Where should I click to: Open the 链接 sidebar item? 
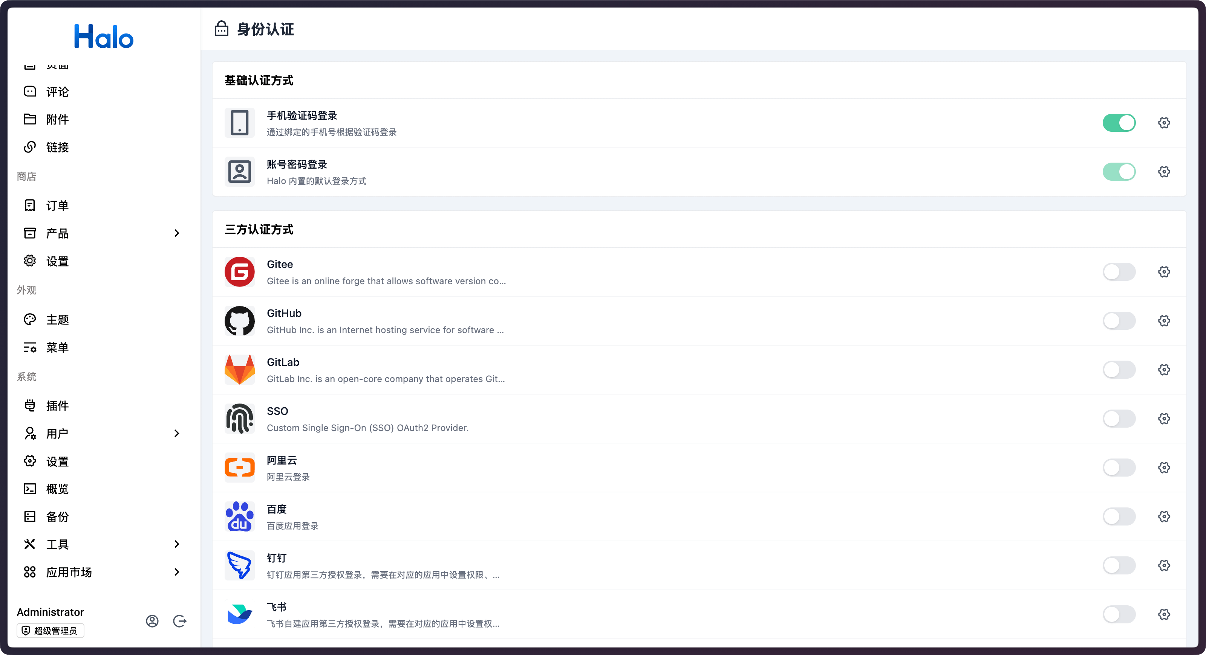pos(57,147)
